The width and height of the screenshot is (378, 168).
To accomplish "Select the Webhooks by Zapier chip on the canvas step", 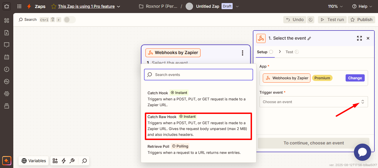I will [173, 53].
